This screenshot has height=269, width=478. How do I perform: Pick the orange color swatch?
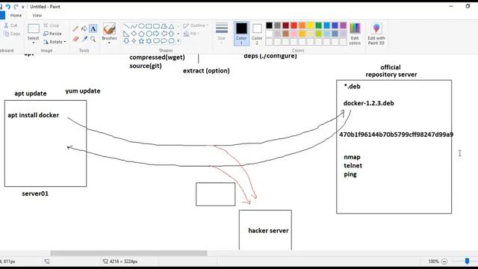click(302, 25)
